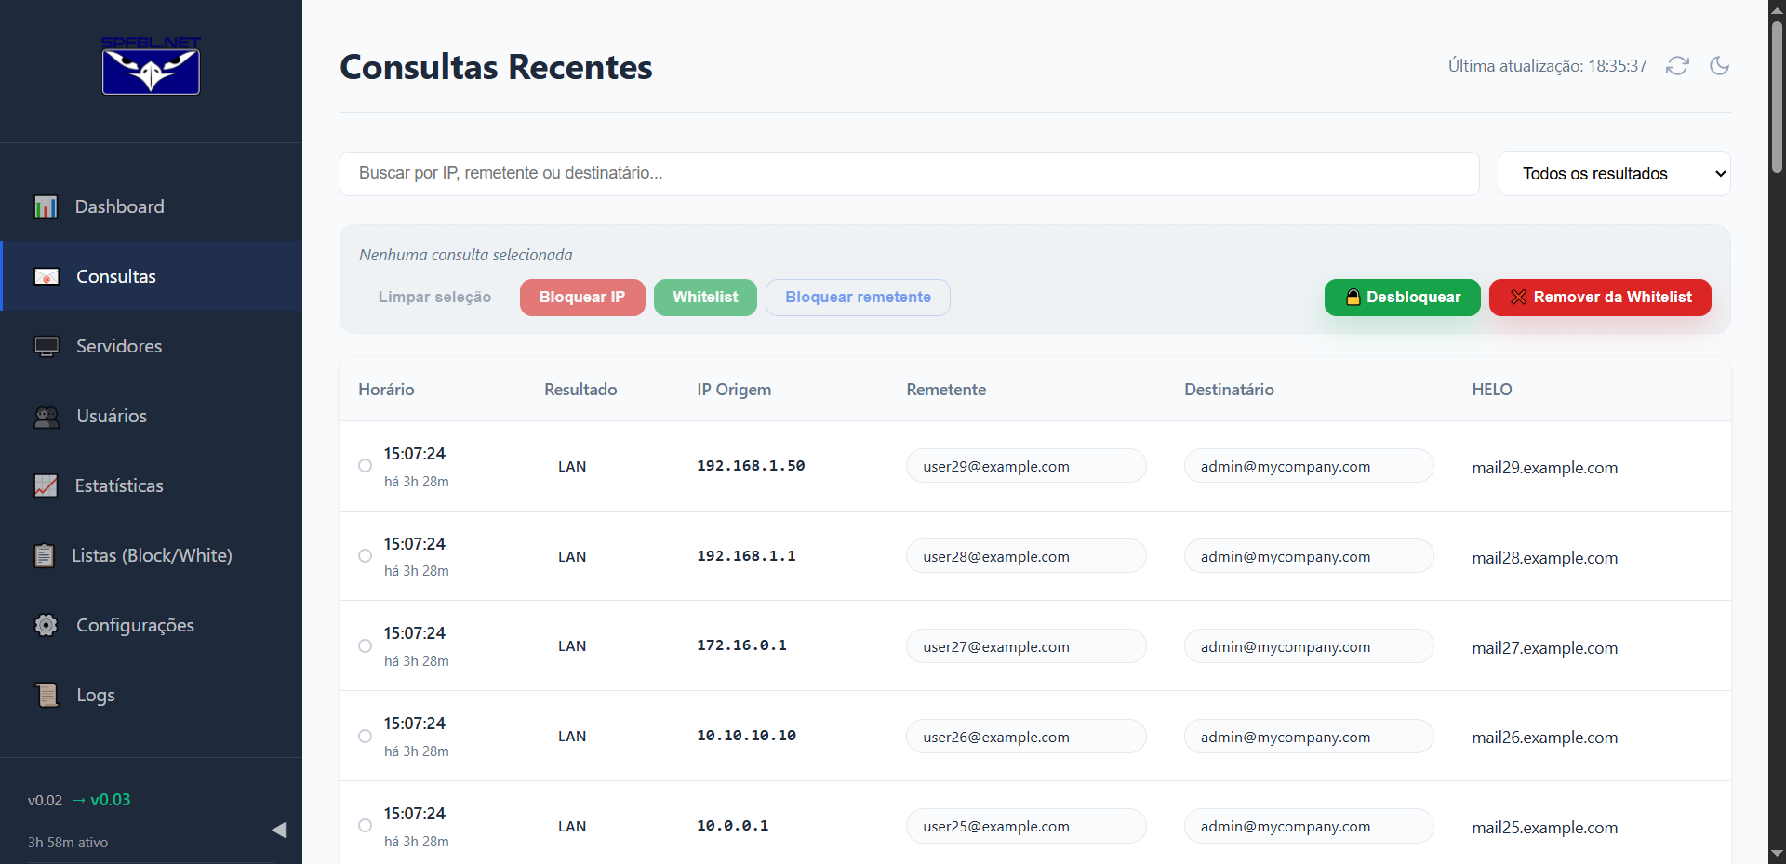1786x864 pixels.
Task: Click the Usuários people icon
Action: 47,416
